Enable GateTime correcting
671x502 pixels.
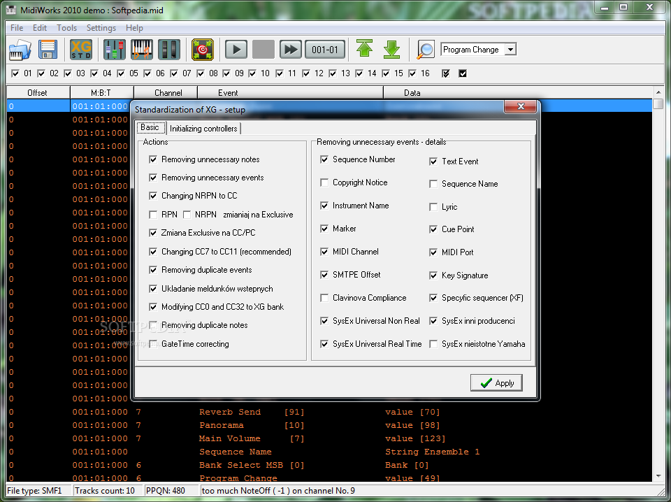tap(153, 344)
